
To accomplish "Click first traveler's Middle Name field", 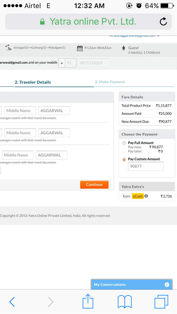I will click(x=20, y=111).
